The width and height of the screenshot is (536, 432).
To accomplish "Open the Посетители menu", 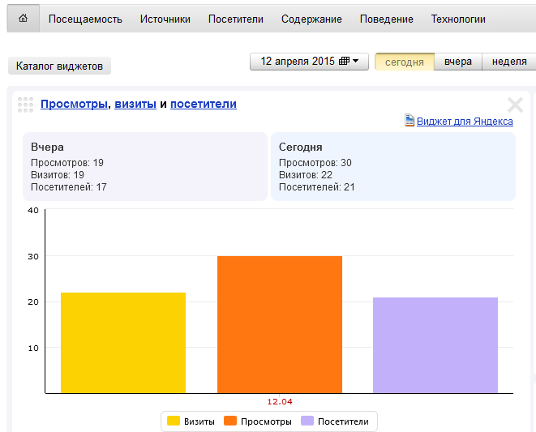I will (x=235, y=19).
